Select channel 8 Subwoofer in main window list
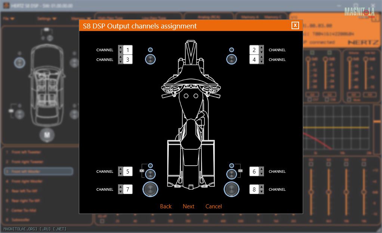 click(18, 220)
